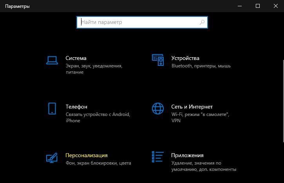Open the Сеть и Интернет globe icon
The width and height of the screenshot is (284, 183).
[x=158, y=109]
